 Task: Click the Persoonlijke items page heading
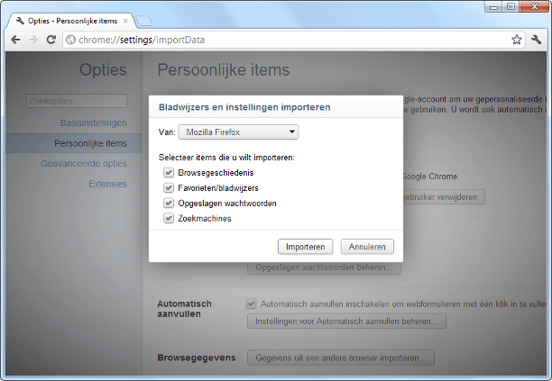pyautogui.click(x=224, y=69)
